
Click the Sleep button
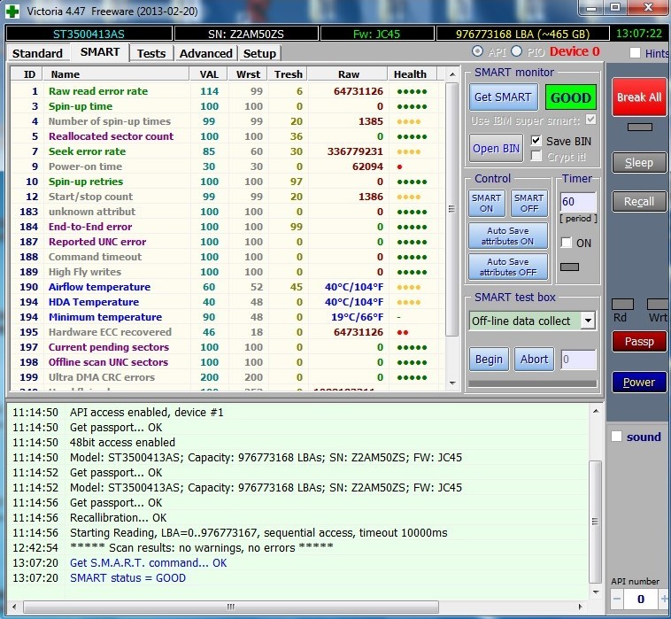coord(639,163)
